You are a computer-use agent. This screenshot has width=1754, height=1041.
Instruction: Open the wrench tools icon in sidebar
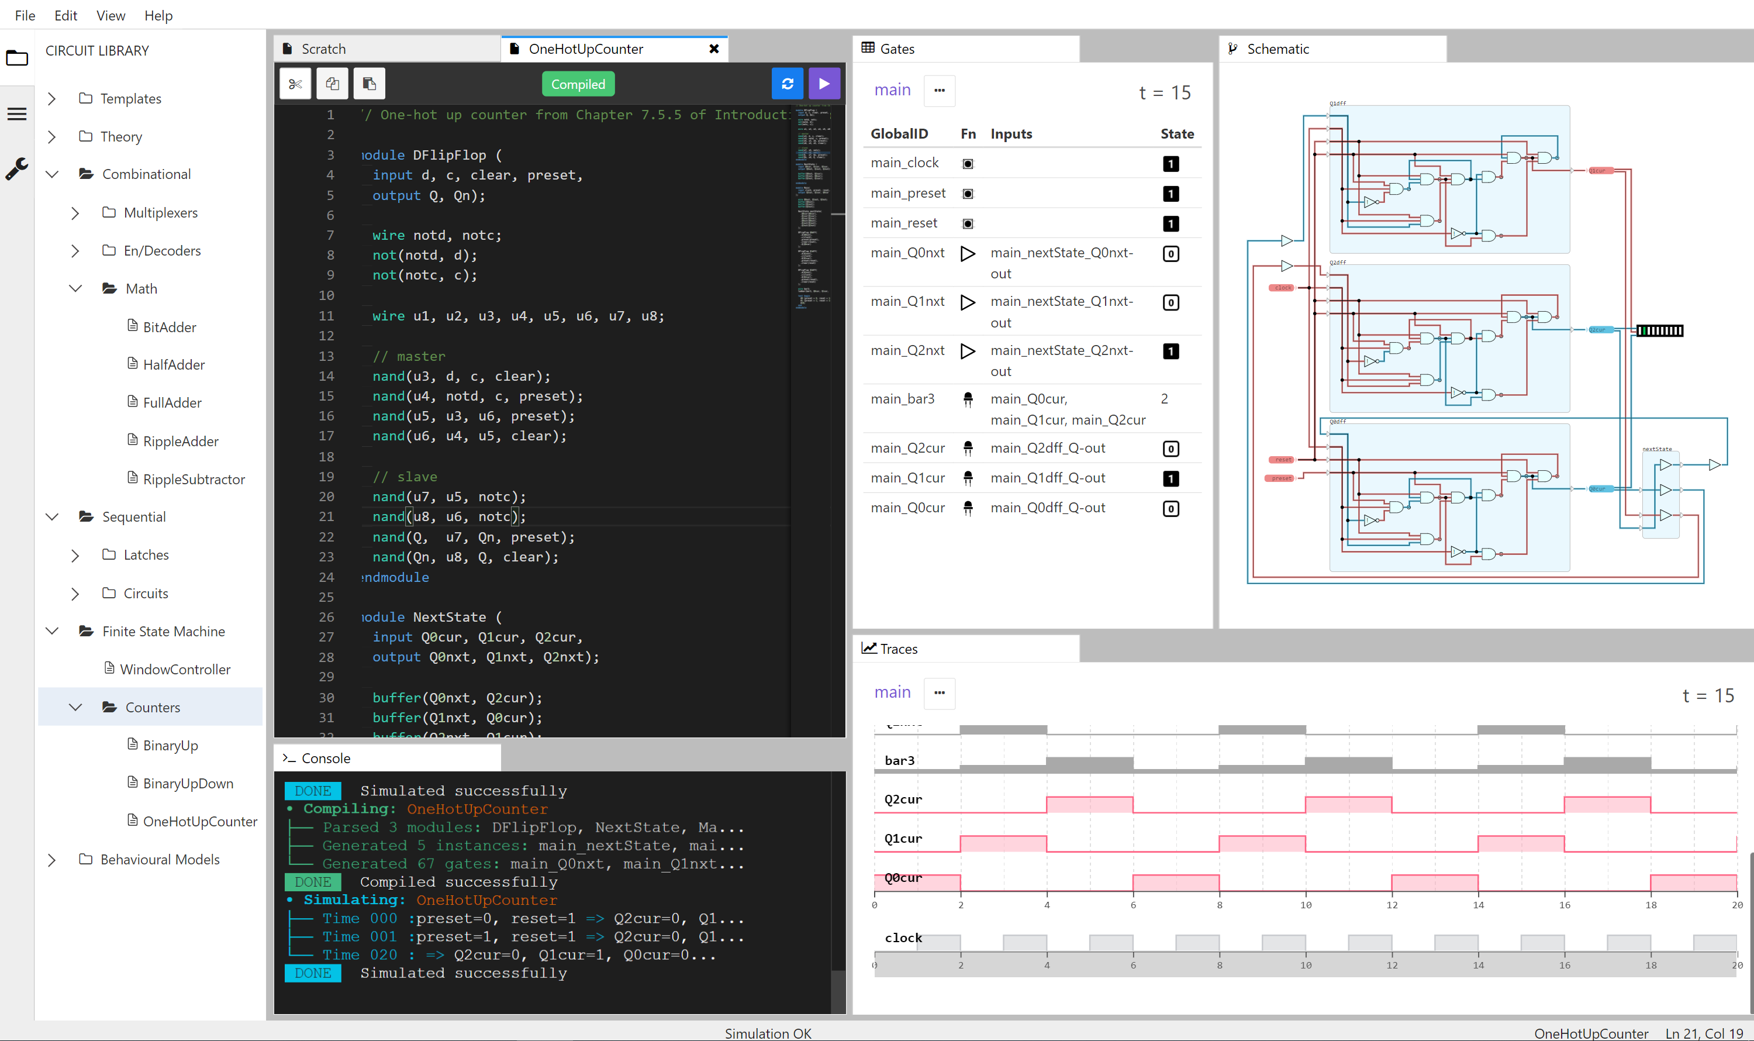click(x=17, y=169)
